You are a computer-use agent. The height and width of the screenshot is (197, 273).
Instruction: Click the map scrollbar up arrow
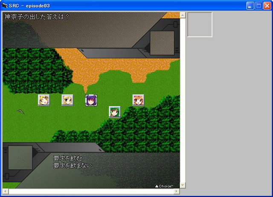tap(183, 15)
